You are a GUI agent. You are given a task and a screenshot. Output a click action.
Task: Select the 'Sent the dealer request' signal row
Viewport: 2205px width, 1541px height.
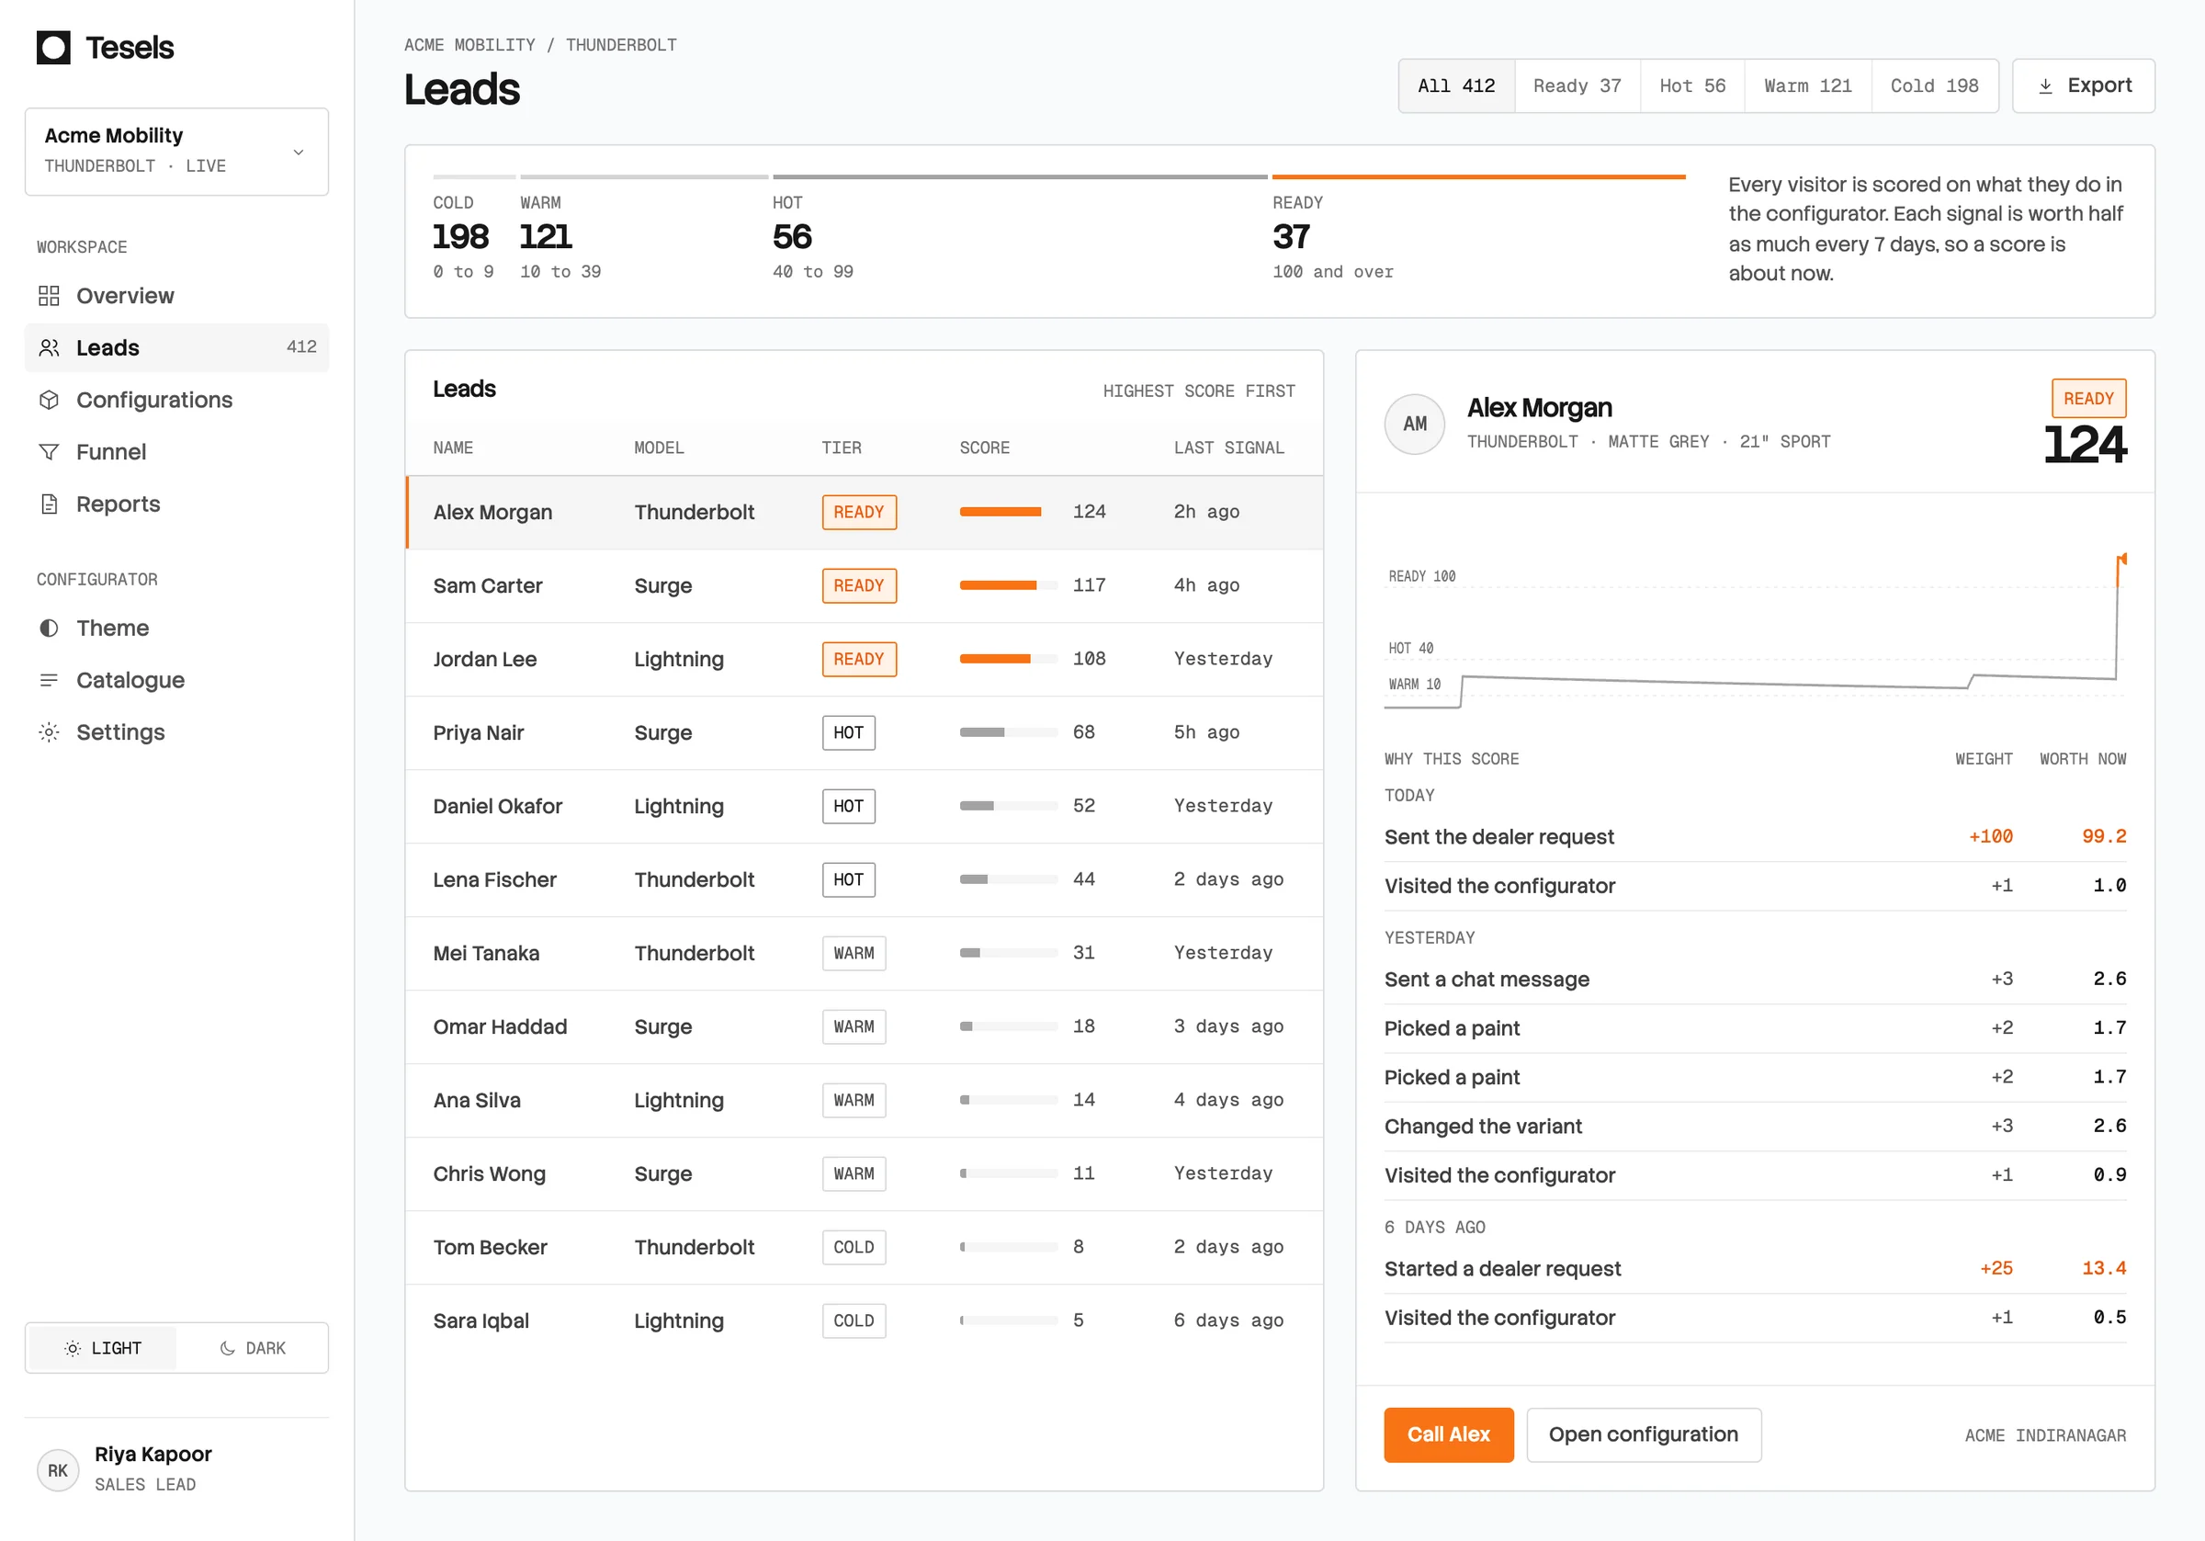pyautogui.click(x=1755, y=837)
